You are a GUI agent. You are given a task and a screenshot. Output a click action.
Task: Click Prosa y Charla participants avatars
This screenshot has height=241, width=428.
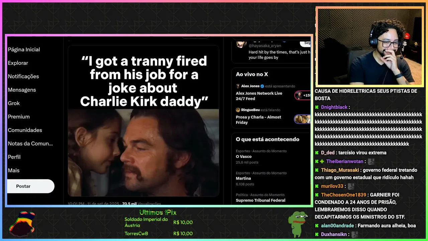pyautogui.click(x=302, y=119)
